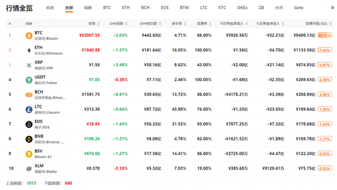The width and height of the screenshot is (337, 190).
Task: Sort by 24H change column arrows
Action: pyautogui.click(x=126, y=24)
